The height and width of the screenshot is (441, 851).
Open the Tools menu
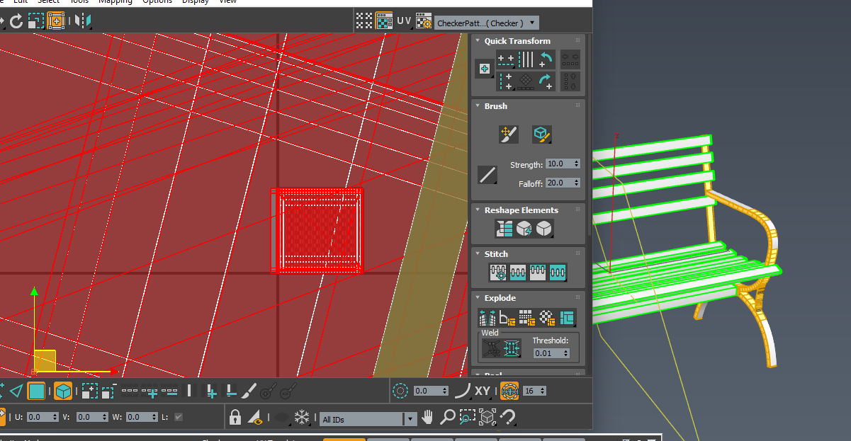coord(79,1)
